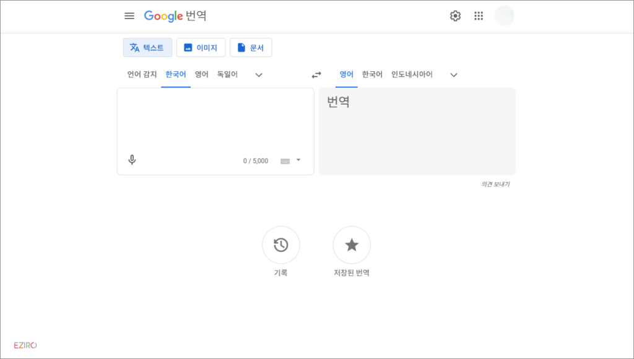Switch to 문서 translation mode
This screenshot has width=634, height=359.
pos(251,48)
